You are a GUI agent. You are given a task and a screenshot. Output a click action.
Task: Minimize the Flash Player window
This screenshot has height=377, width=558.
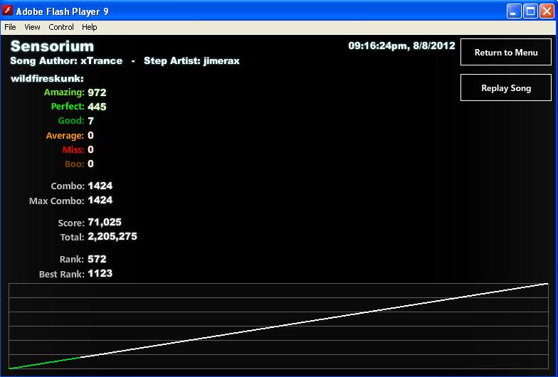514,11
